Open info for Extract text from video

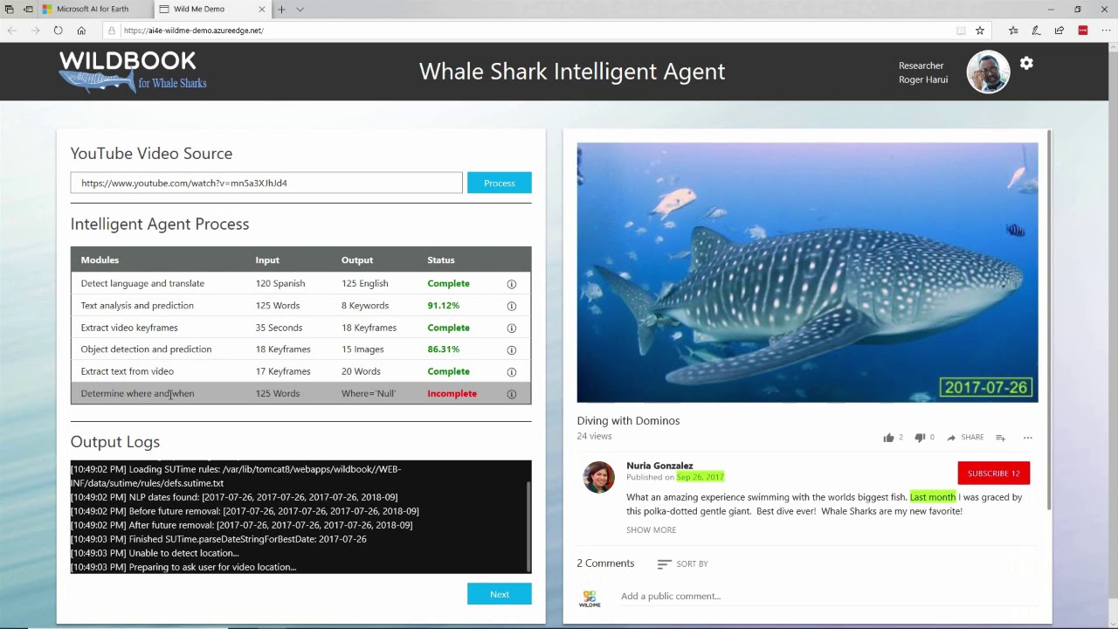[x=512, y=371]
